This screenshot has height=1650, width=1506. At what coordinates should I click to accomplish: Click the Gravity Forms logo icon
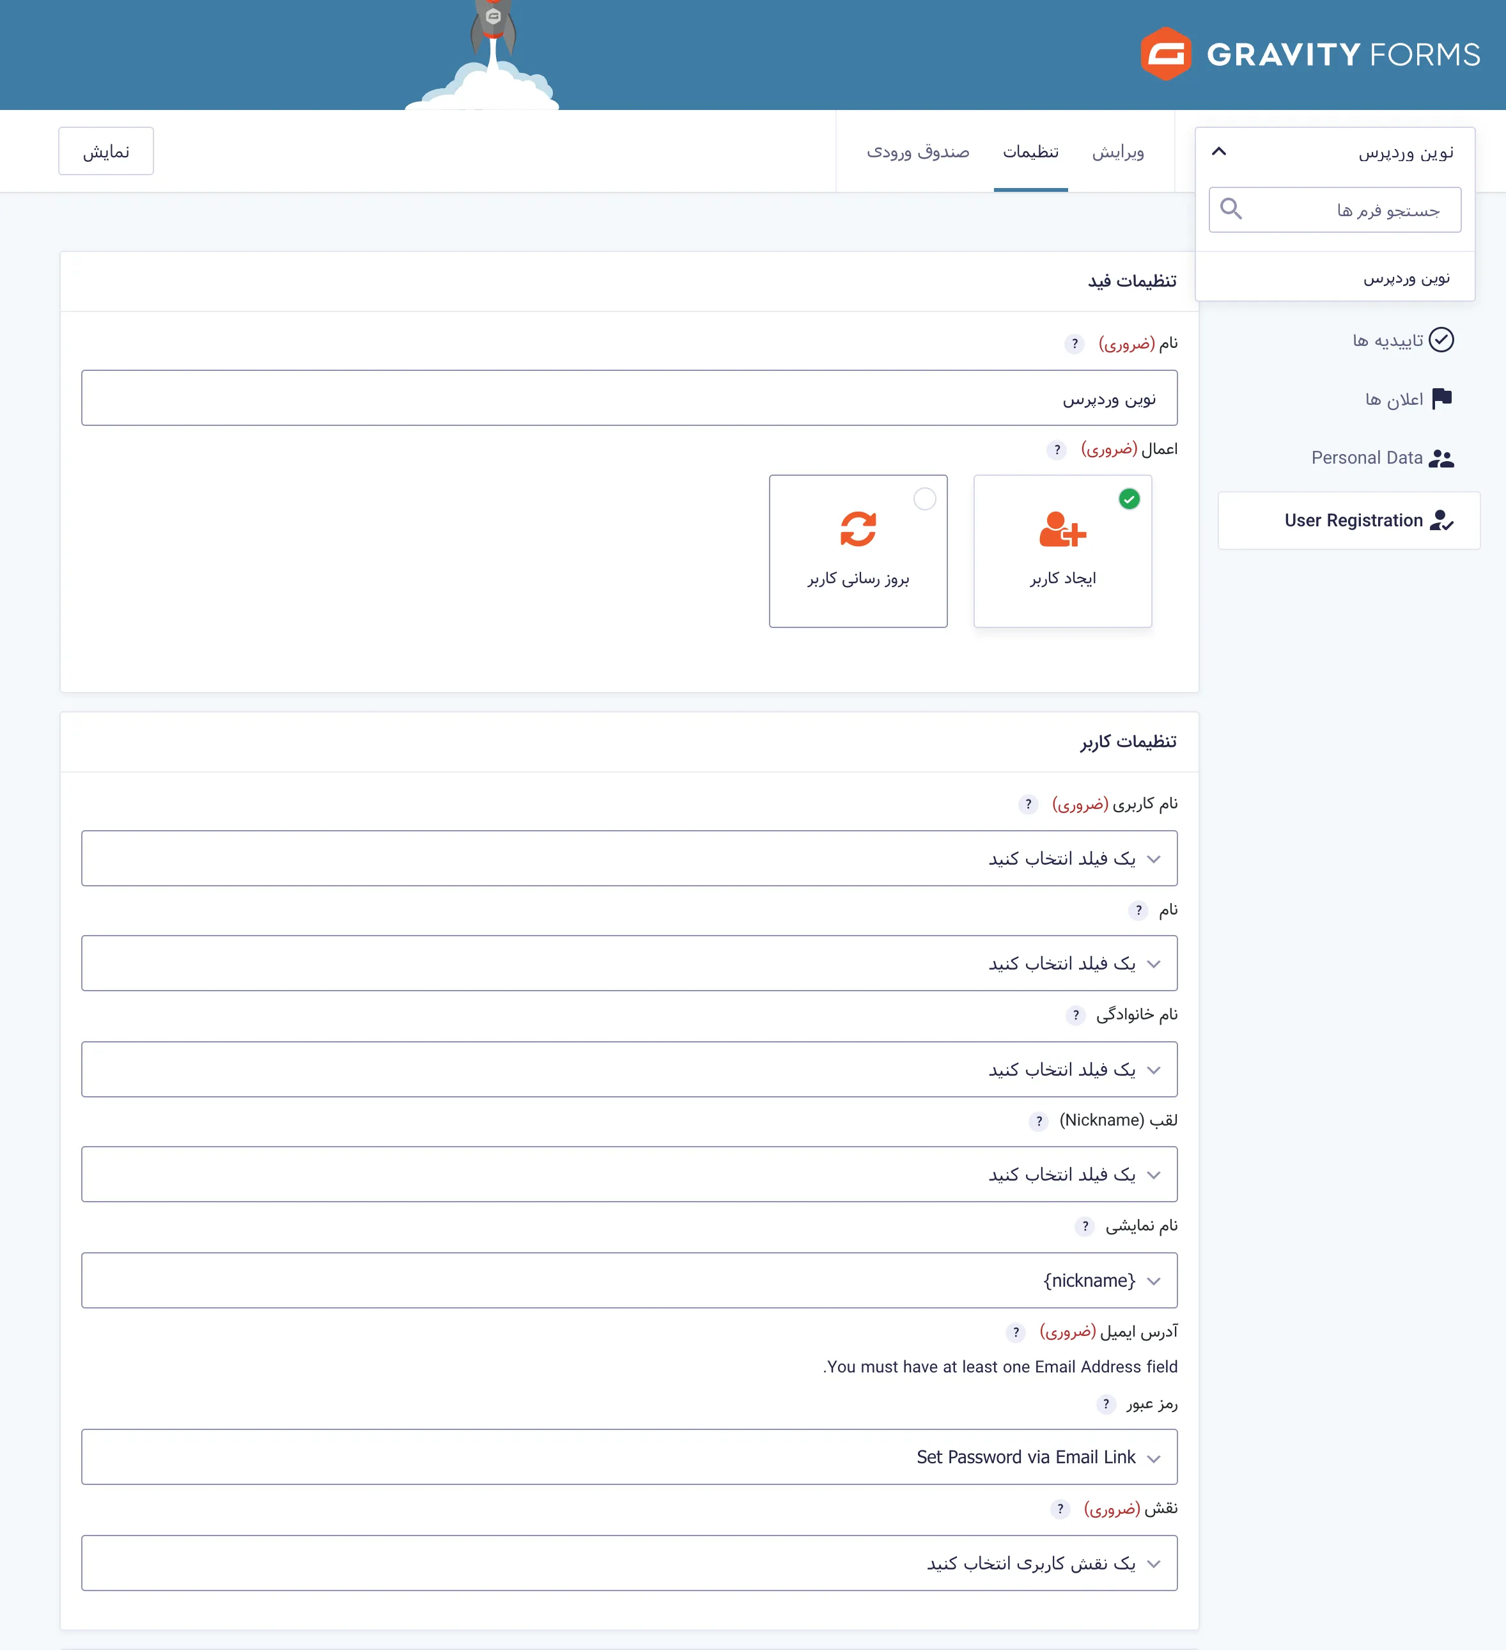click(1166, 54)
